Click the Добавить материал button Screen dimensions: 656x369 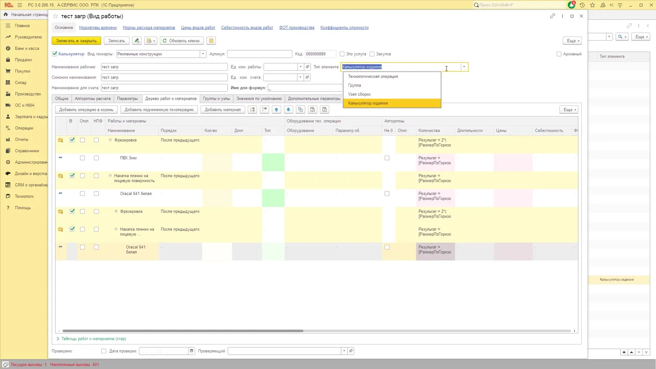pyautogui.click(x=223, y=110)
